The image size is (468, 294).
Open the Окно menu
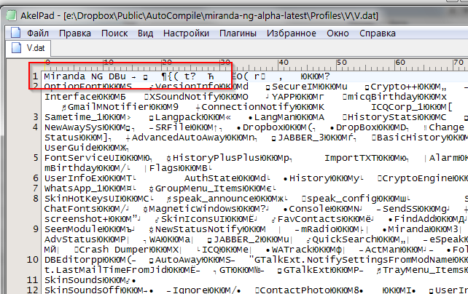[338, 33]
